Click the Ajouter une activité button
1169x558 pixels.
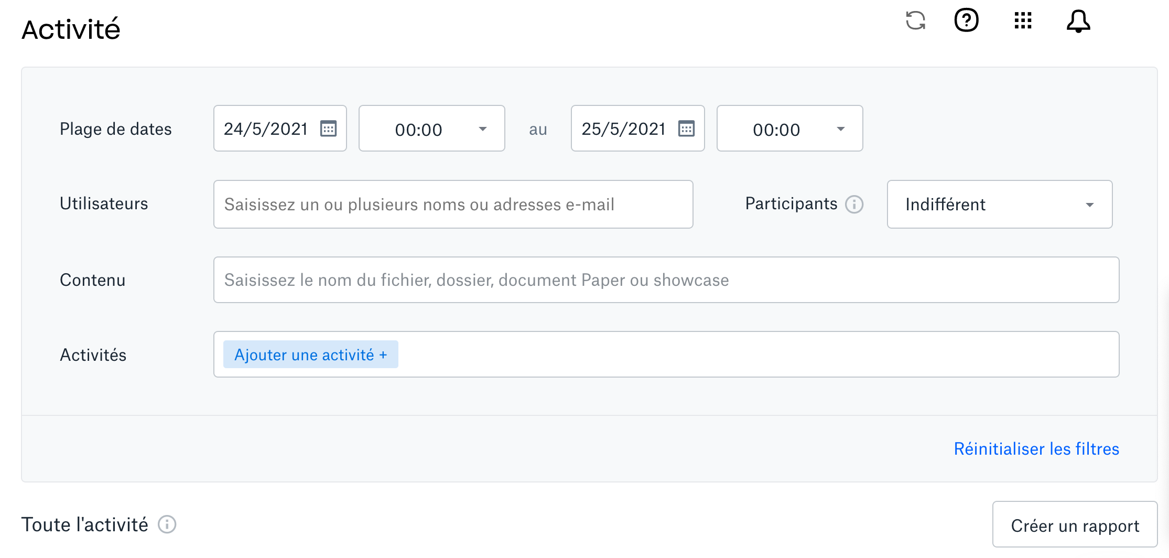(x=311, y=355)
